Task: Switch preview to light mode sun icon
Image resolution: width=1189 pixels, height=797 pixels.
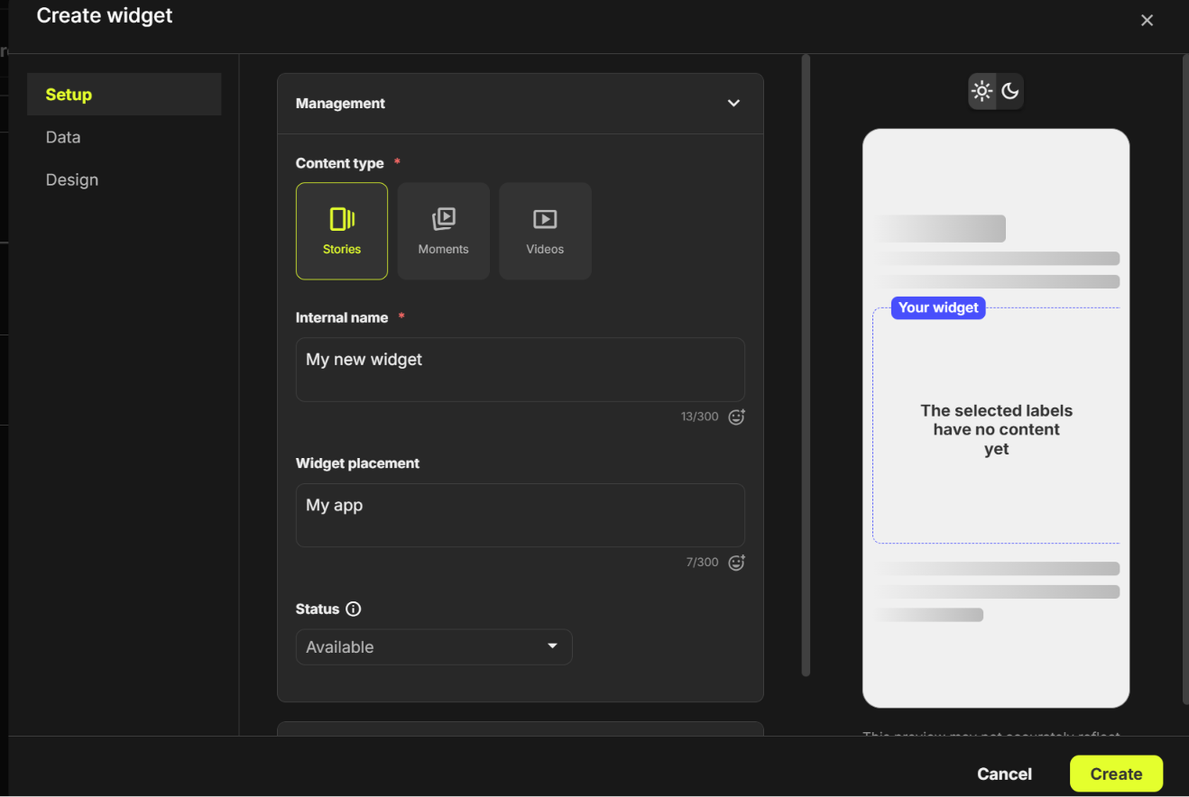Action: coord(982,91)
